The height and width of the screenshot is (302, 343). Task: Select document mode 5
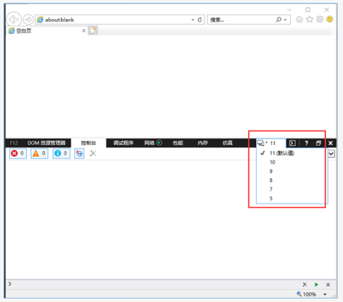click(x=271, y=198)
